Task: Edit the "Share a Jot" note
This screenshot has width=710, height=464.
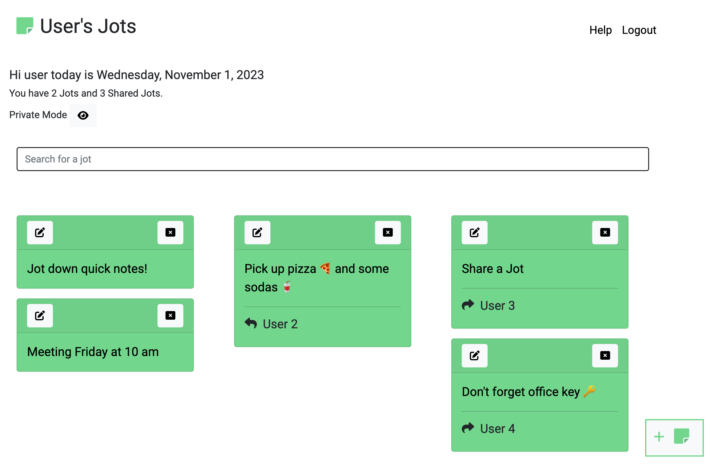Action: (475, 233)
